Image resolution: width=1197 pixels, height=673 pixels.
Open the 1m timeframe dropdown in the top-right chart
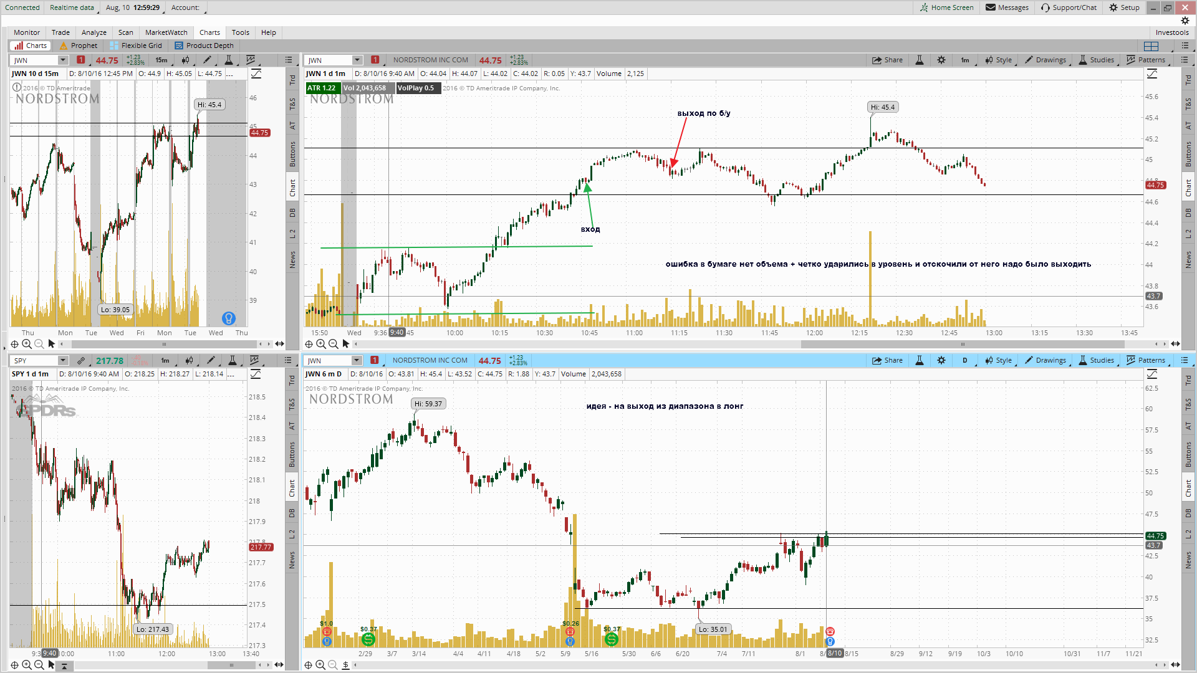coord(966,60)
